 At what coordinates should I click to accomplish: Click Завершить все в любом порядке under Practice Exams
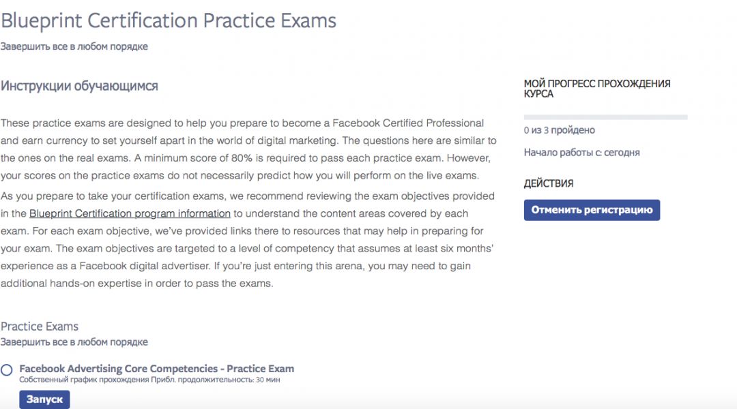(x=74, y=342)
